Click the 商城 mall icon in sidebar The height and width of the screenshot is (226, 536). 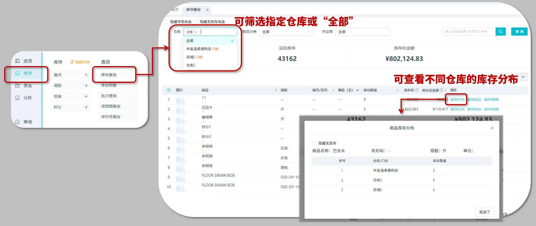pyautogui.click(x=17, y=122)
